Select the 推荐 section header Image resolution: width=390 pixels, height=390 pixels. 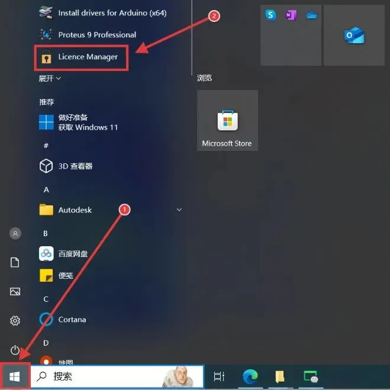(47, 102)
